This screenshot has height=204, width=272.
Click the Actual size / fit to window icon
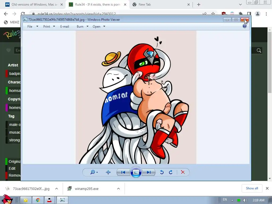point(108,172)
